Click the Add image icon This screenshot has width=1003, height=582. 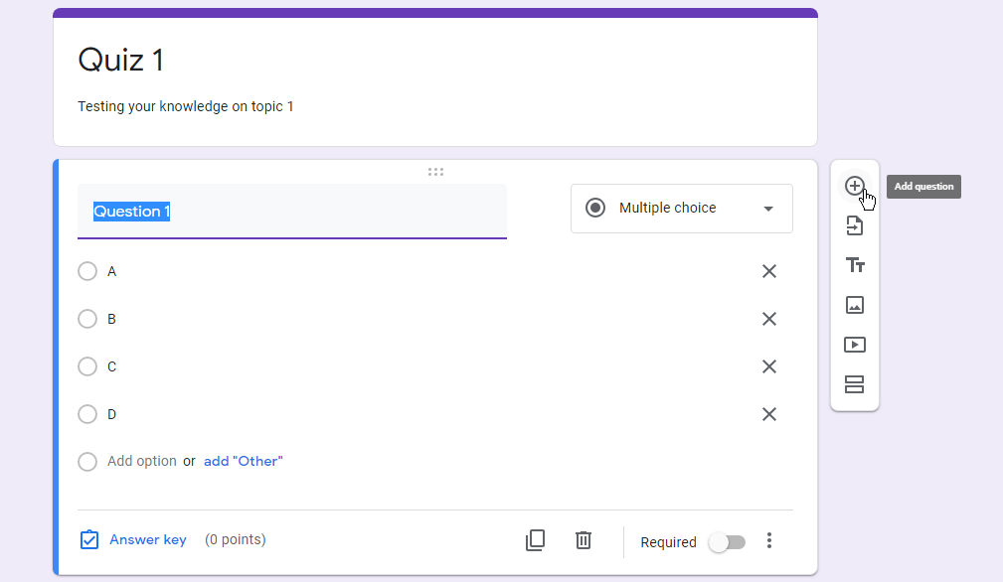[x=855, y=305]
